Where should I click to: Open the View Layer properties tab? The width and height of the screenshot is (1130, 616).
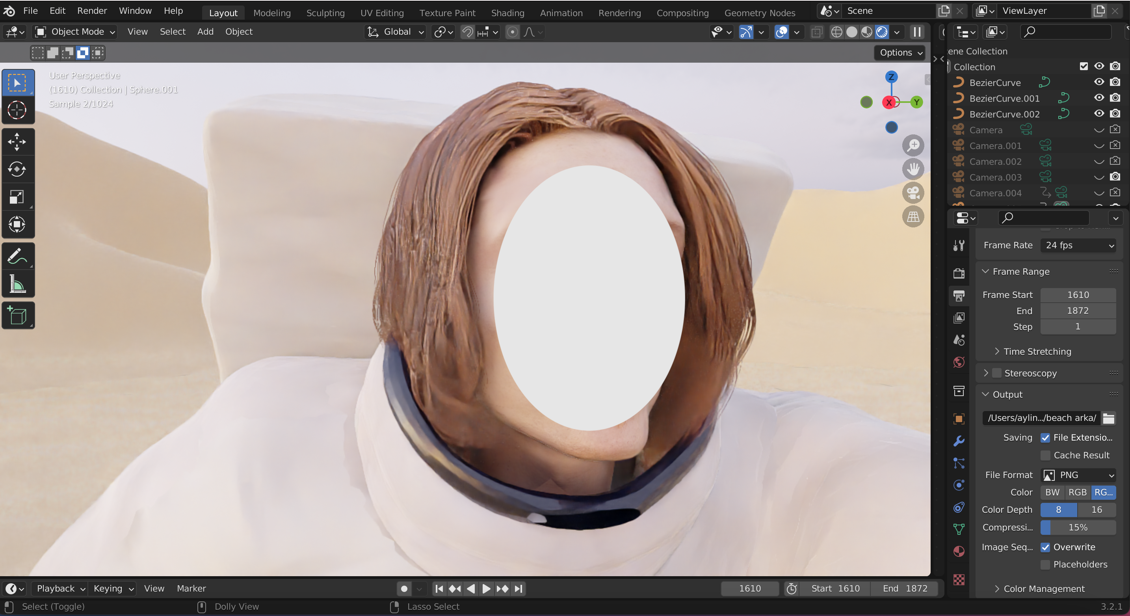tap(959, 318)
